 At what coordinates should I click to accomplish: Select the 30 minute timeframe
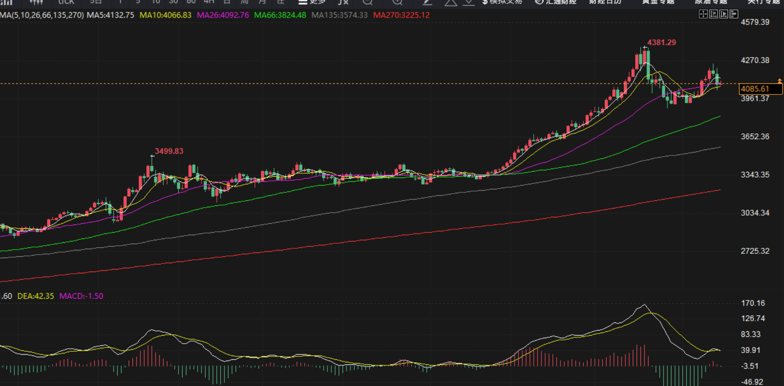click(173, 2)
